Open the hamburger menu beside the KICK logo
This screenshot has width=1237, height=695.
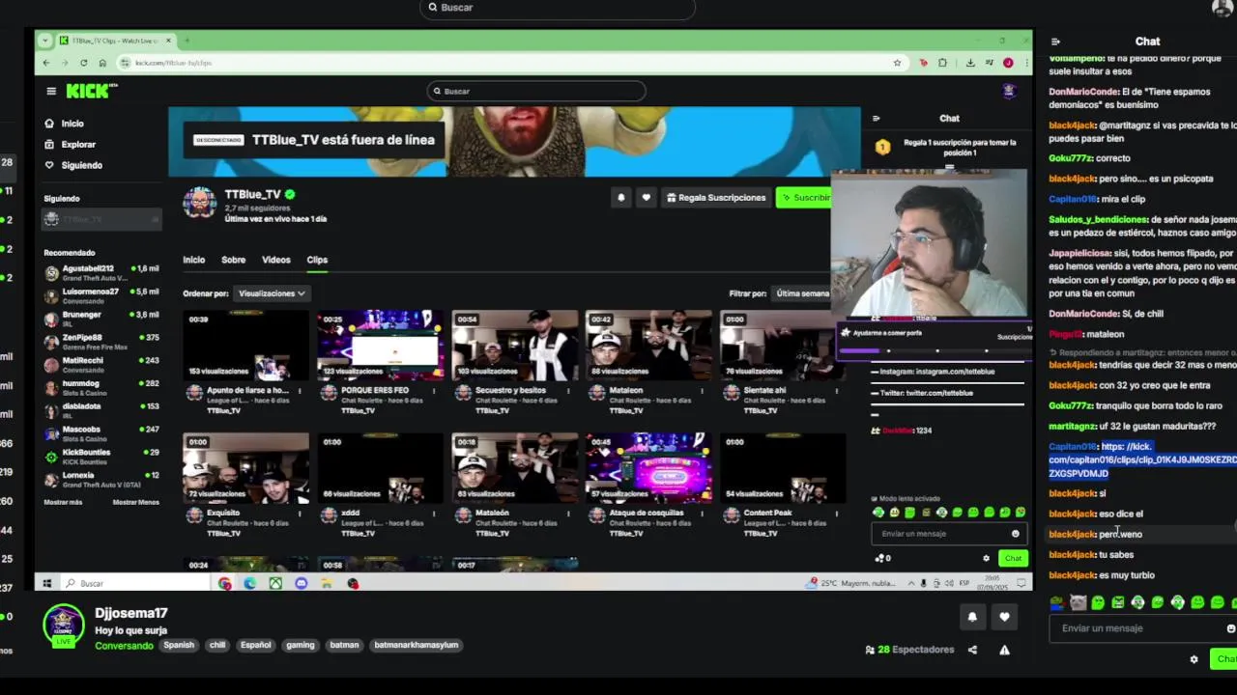(51, 91)
